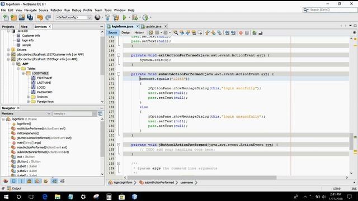Open the empty filter combo box in Navigator
358x201 pixels.
coord(74,113)
